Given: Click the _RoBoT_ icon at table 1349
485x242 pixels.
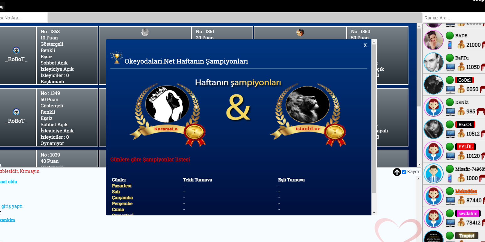Looking at the screenshot, I should 16,112.
